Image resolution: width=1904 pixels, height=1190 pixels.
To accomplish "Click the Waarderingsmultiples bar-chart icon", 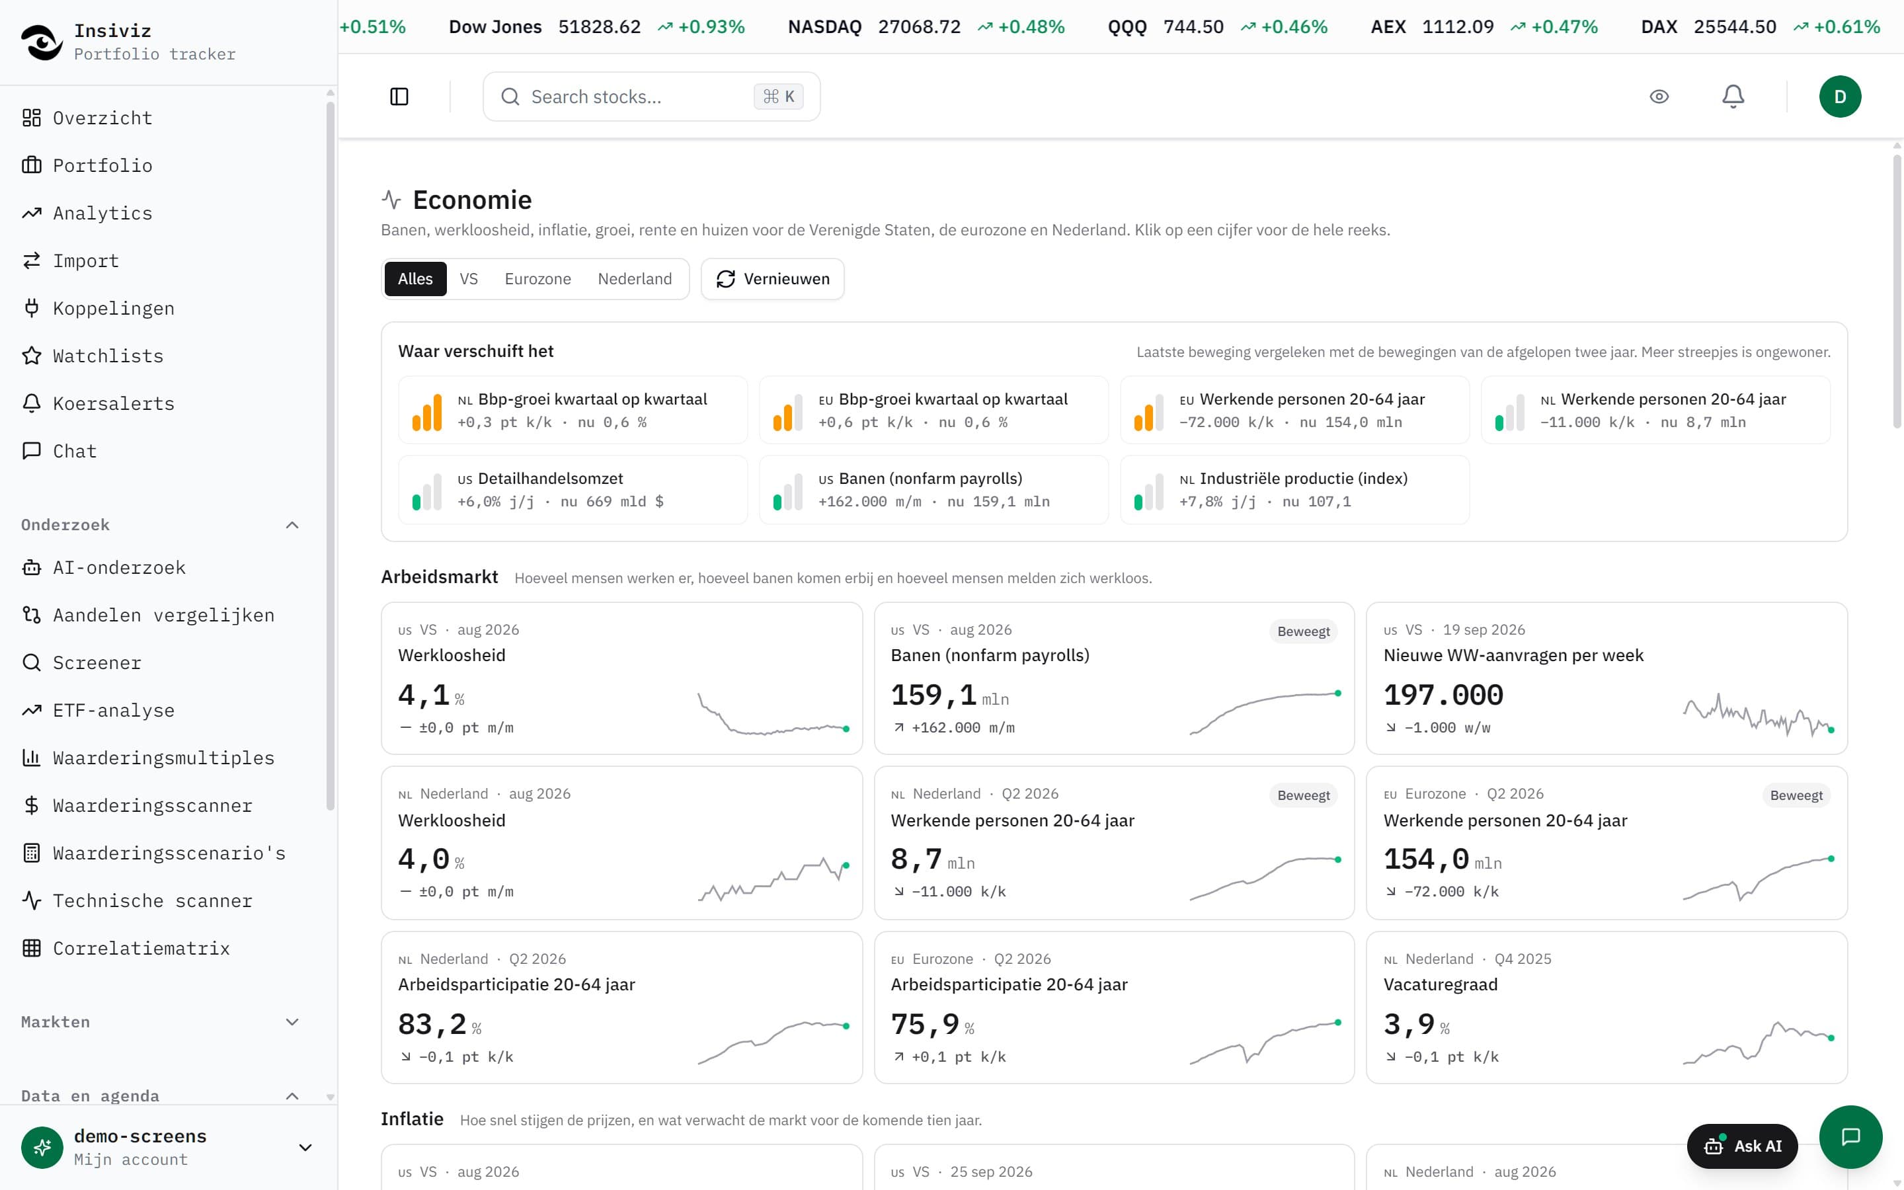I will pos(32,758).
